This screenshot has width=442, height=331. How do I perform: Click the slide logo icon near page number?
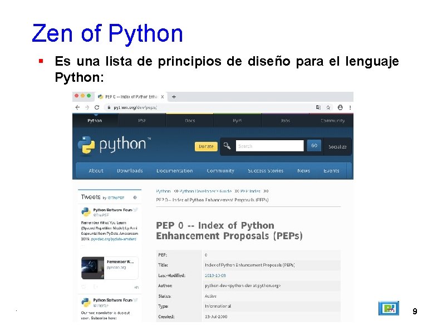click(389, 308)
